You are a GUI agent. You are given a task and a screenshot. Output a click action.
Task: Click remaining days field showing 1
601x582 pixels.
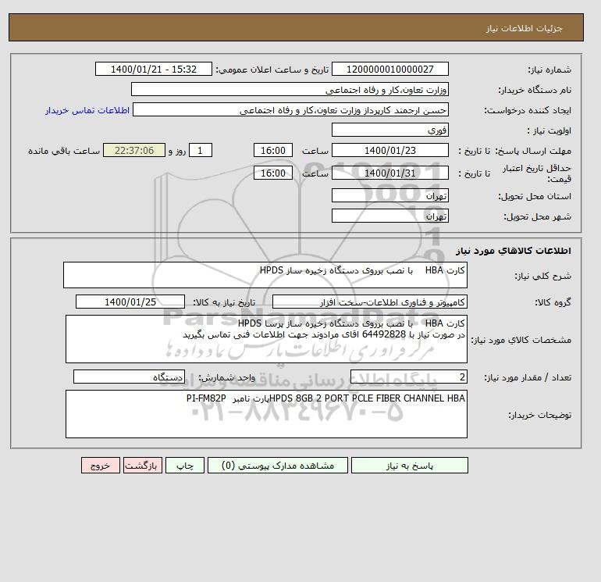(200, 151)
